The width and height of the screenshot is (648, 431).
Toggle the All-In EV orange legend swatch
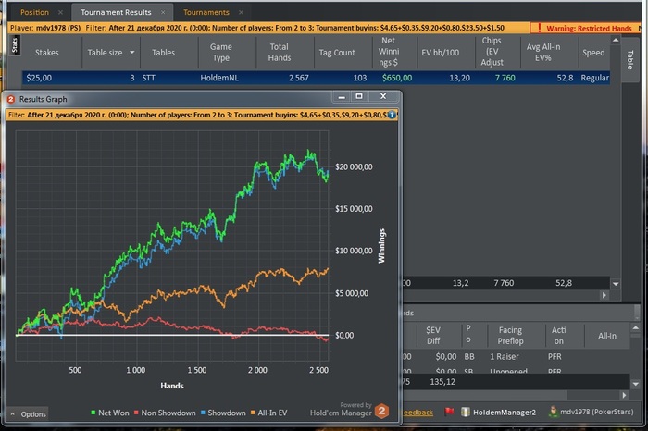(x=253, y=413)
